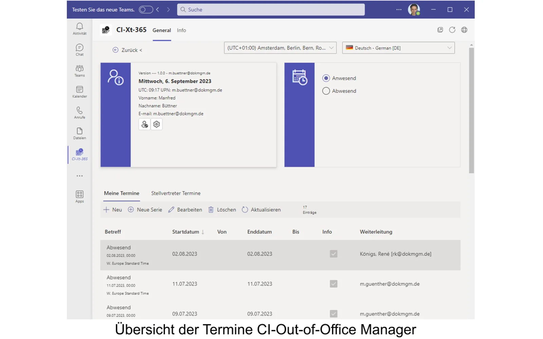Click the Zurück back link
The image size is (543, 339).
click(x=127, y=50)
